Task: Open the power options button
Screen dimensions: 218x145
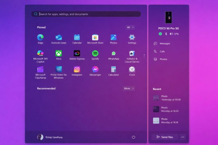Action: point(134,137)
